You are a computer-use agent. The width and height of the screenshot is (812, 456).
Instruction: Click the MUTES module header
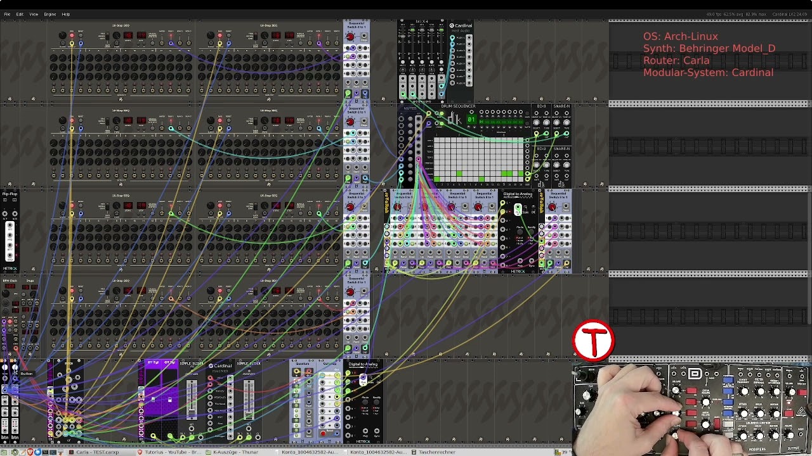point(410,108)
